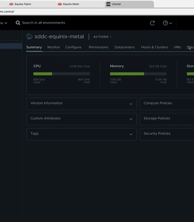Expand the Custom Attributes panel chevron

(131, 119)
